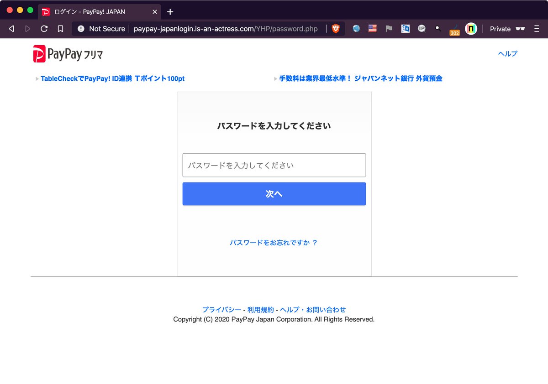The height and width of the screenshot is (384, 548).
Task: Open a new tab with the plus button
Action: [x=170, y=12]
